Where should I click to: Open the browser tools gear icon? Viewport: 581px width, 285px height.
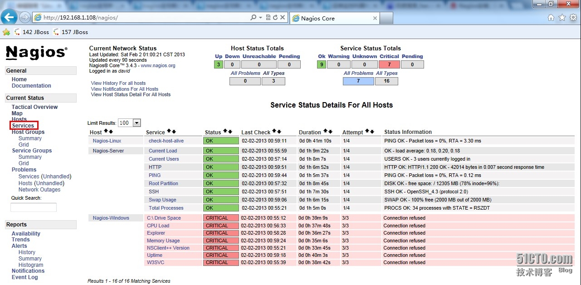point(573,18)
